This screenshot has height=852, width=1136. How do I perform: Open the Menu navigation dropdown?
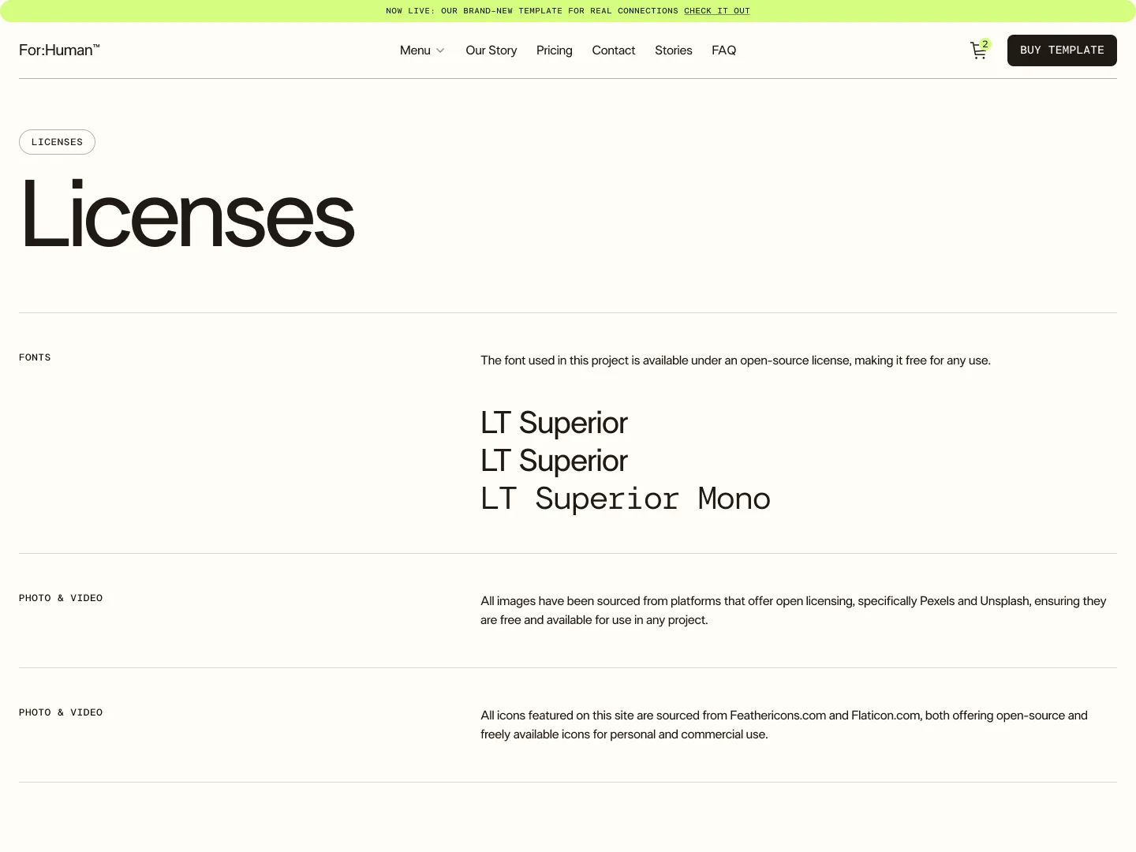pos(416,50)
